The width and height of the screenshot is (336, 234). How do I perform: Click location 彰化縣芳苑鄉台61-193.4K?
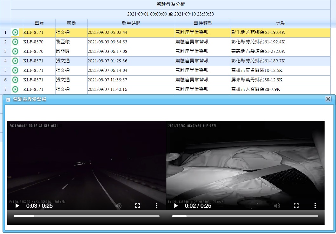(258, 32)
